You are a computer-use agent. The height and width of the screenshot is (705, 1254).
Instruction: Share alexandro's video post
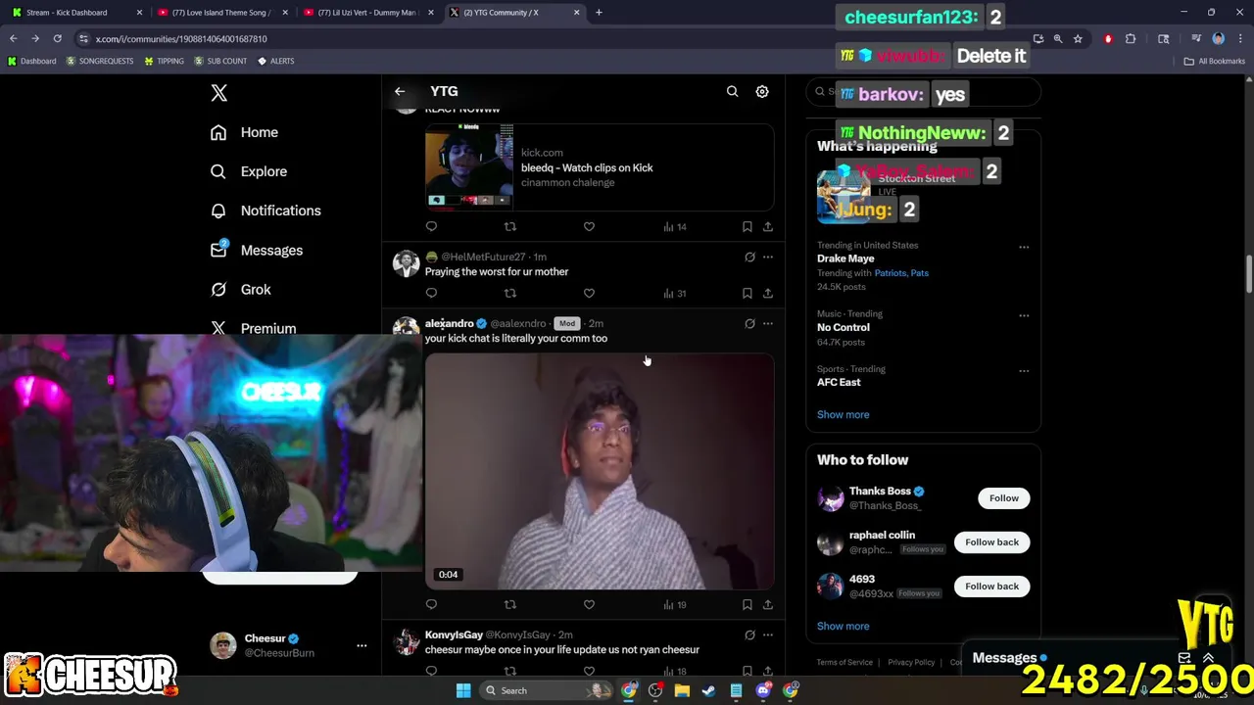pyautogui.click(x=768, y=605)
